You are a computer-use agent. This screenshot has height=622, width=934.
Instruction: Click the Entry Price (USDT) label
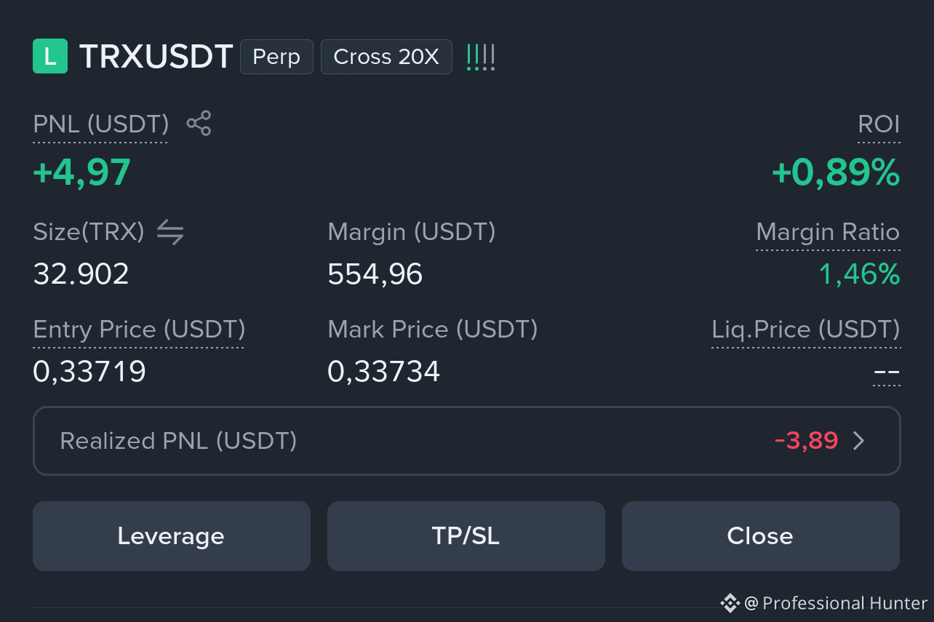point(139,330)
